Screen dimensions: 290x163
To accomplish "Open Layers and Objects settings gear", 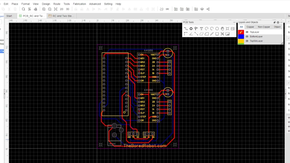I will (278, 22).
